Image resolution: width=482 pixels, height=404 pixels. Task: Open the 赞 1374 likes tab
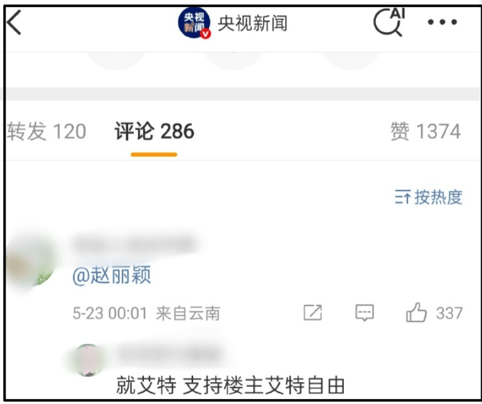pyautogui.click(x=425, y=131)
